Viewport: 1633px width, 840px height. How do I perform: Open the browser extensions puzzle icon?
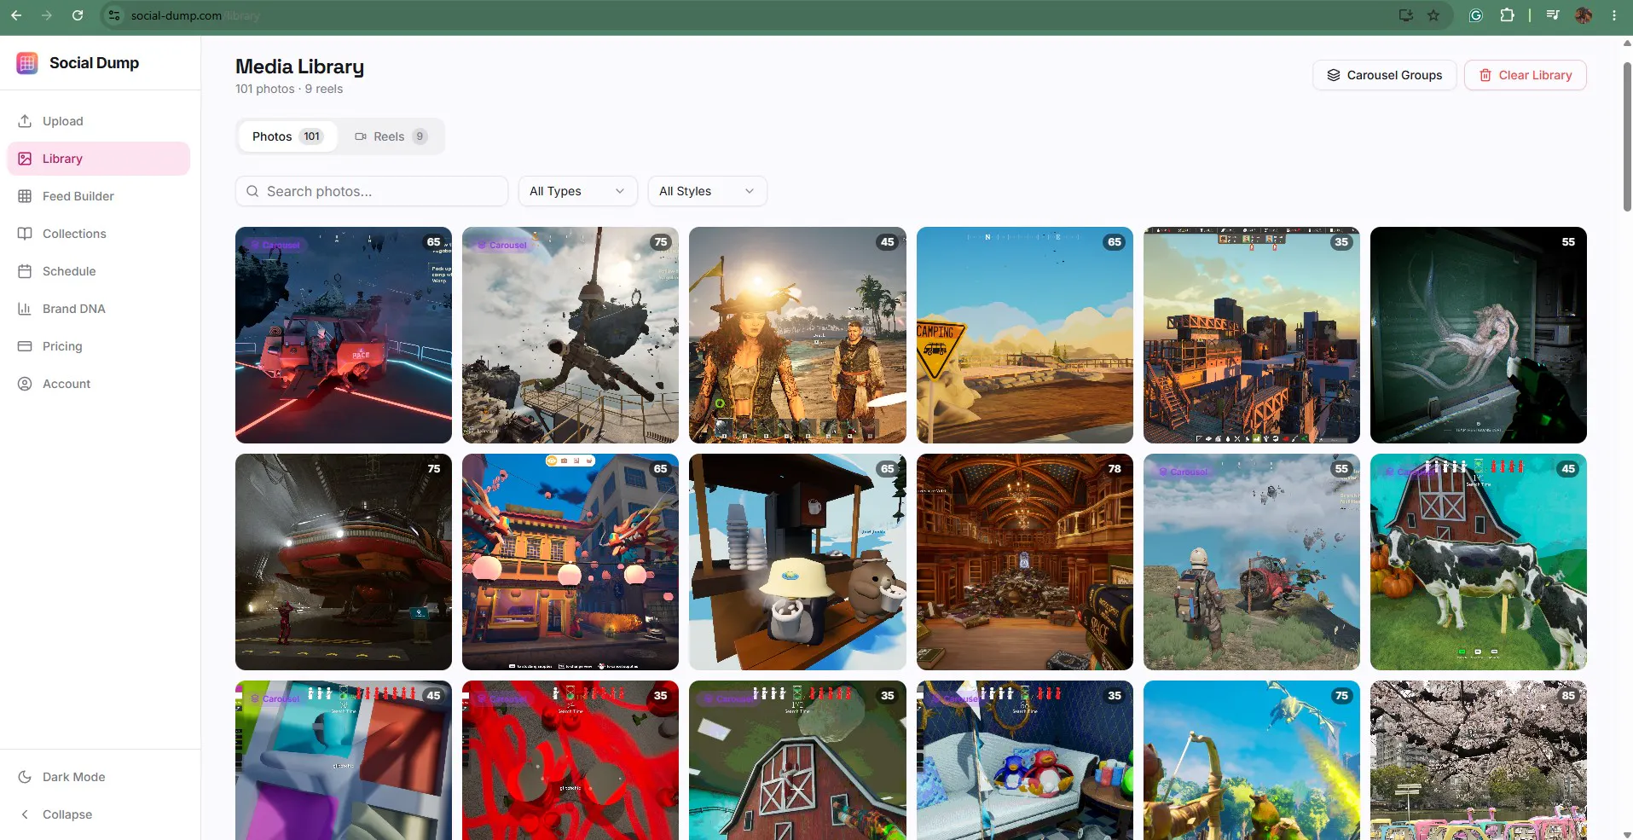[x=1507, y=15]
